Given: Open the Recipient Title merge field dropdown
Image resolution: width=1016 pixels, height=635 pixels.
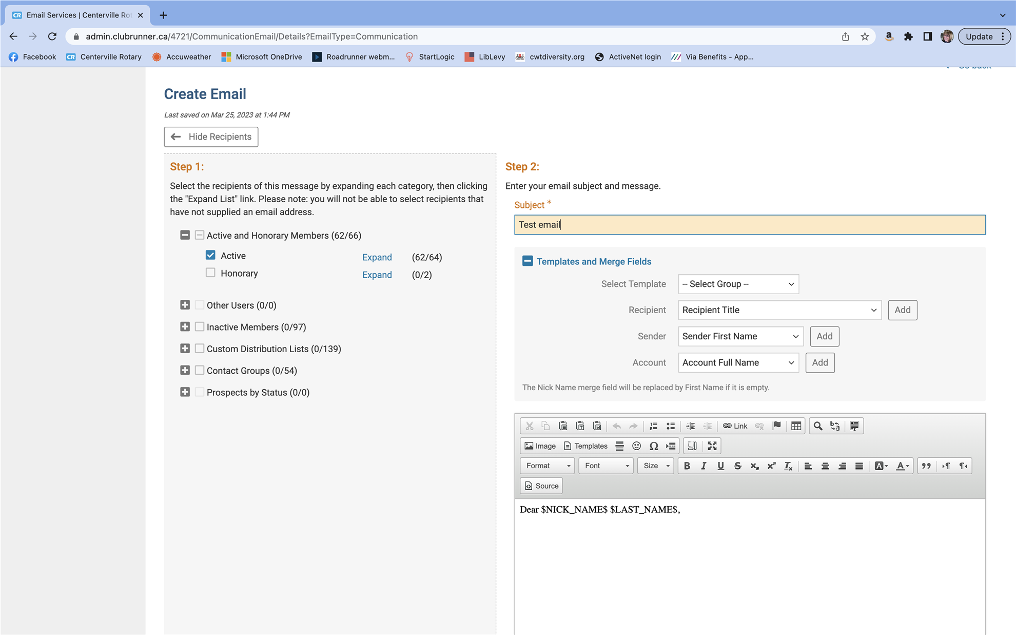Looking at the screenshot, I should [x=779, y=310].
